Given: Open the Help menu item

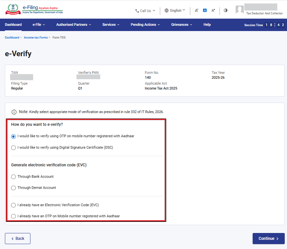Looking at the screenshot, I should pos(207,25).
